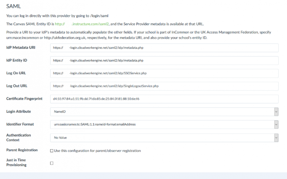Enable the parent/observer registration checkbox

pyautogui.click(x=52, y=151)
